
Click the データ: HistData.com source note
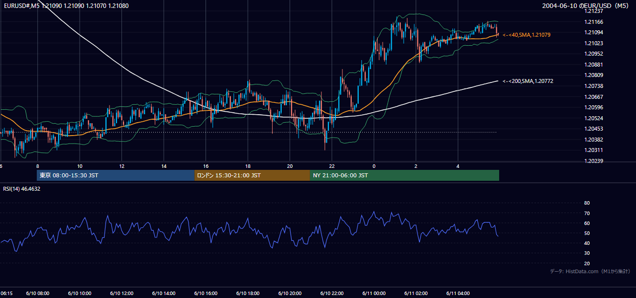pos(590,271)
